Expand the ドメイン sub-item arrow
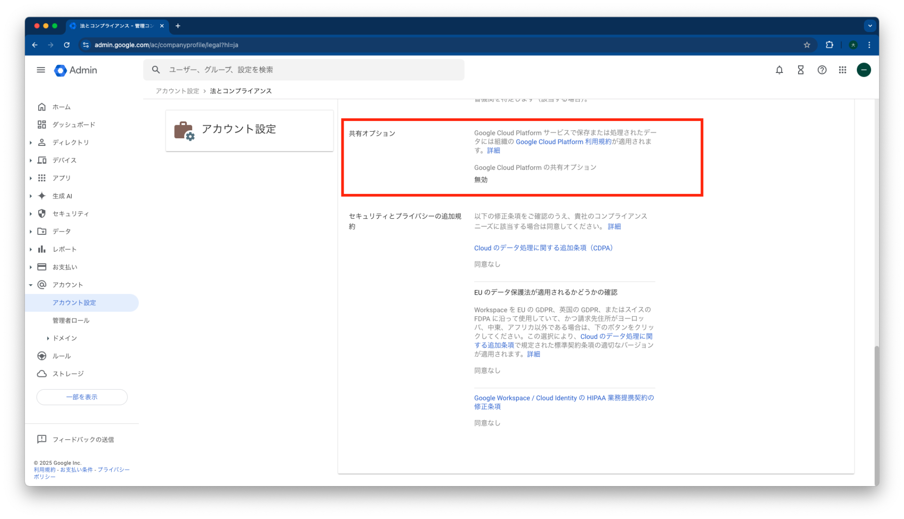904x519 pixels. 48,338
